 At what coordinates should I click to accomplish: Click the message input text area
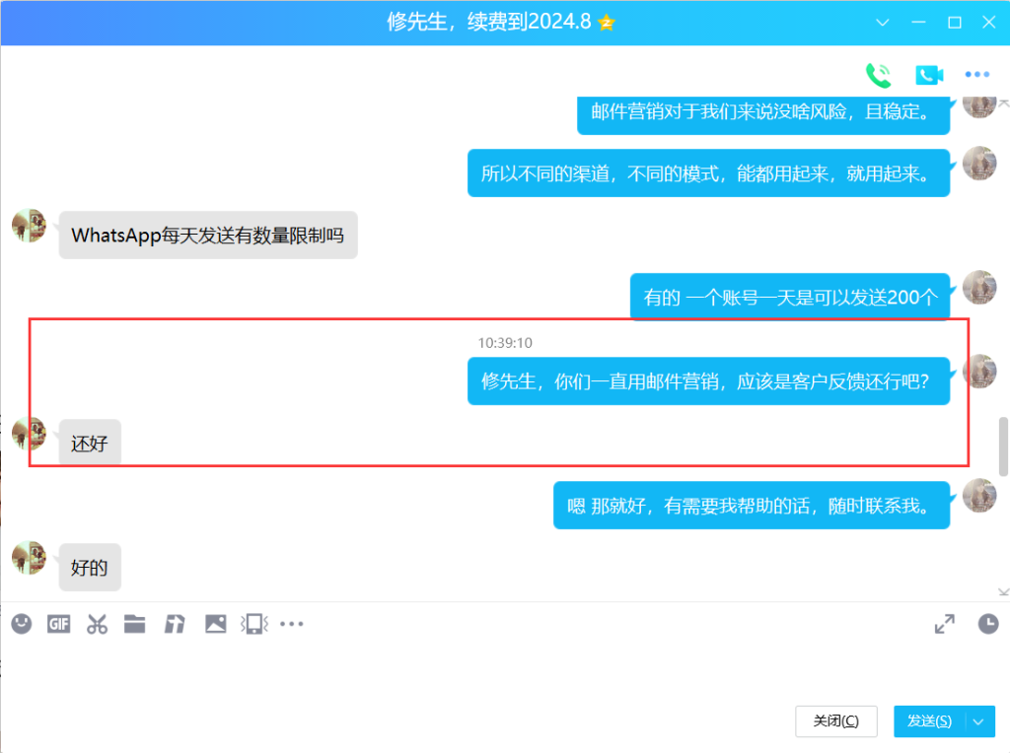(x=493, y=670)
